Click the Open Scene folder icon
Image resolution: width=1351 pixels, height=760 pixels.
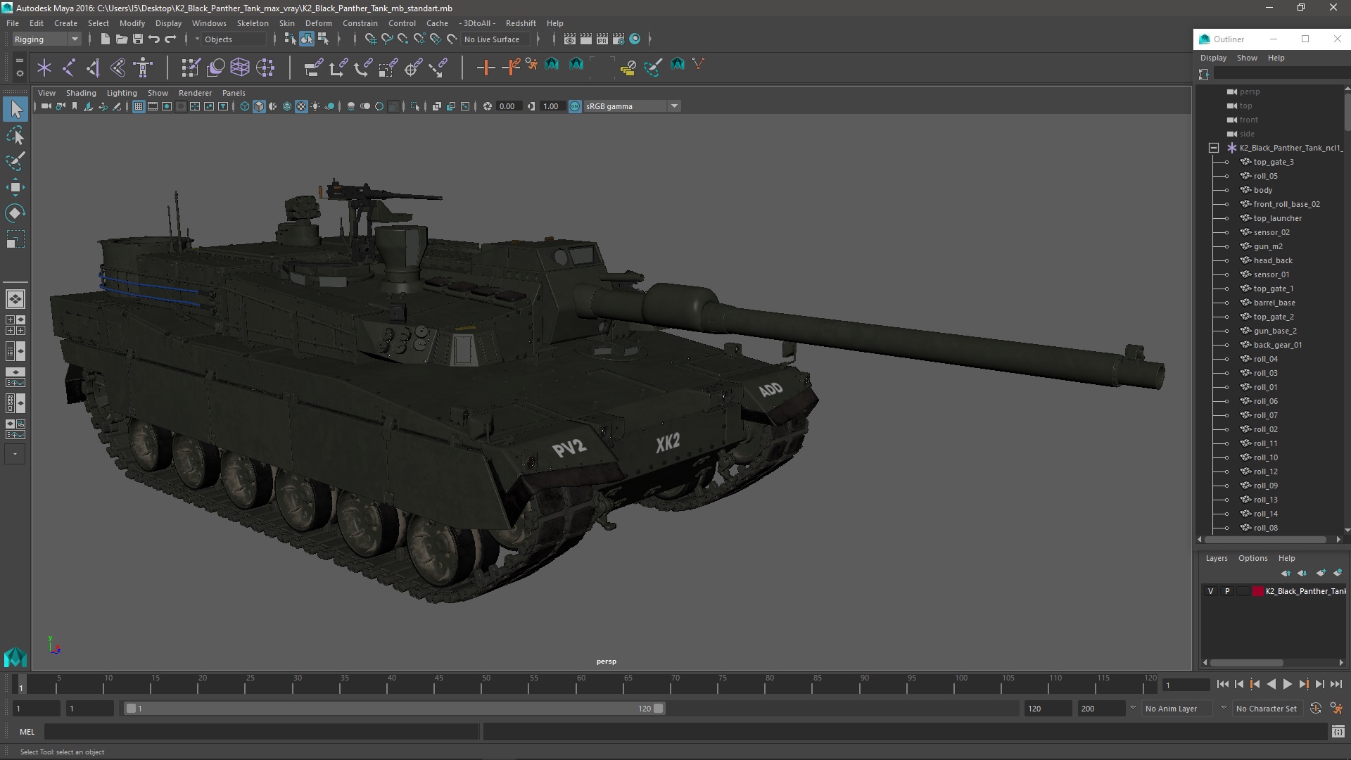coord(121,39)
